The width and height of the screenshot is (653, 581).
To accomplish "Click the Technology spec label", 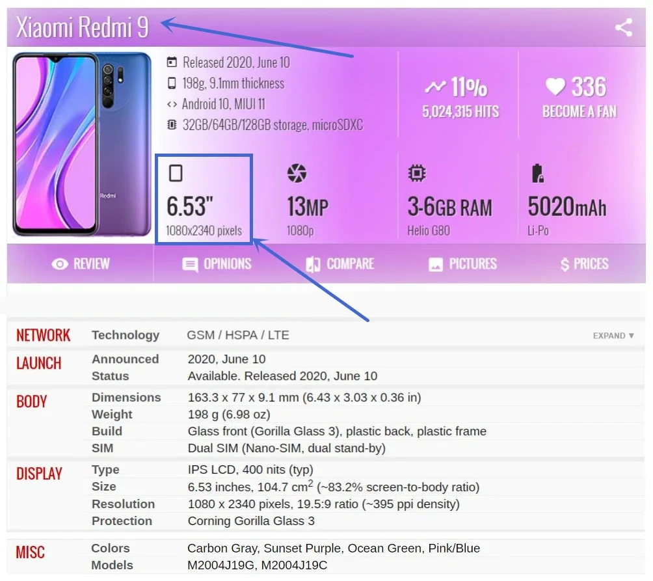I will [x=126, y=335].
